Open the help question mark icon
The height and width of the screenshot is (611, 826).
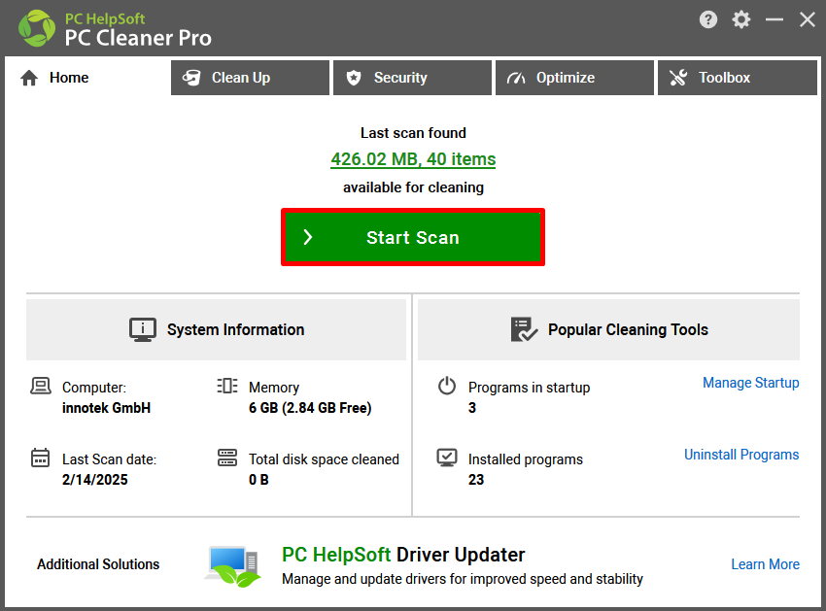pos(708,20)
